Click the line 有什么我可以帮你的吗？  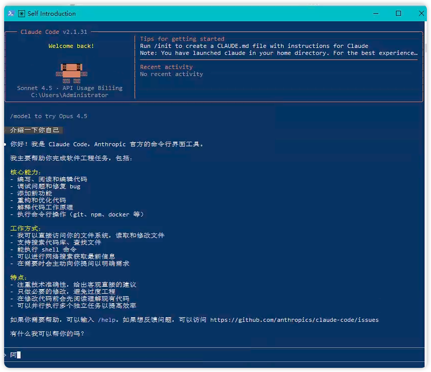pos(47,334)
